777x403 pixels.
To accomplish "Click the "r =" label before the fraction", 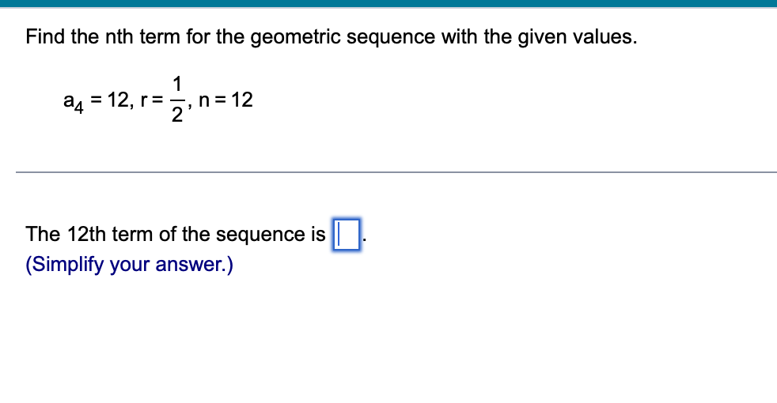I will 152,100.
